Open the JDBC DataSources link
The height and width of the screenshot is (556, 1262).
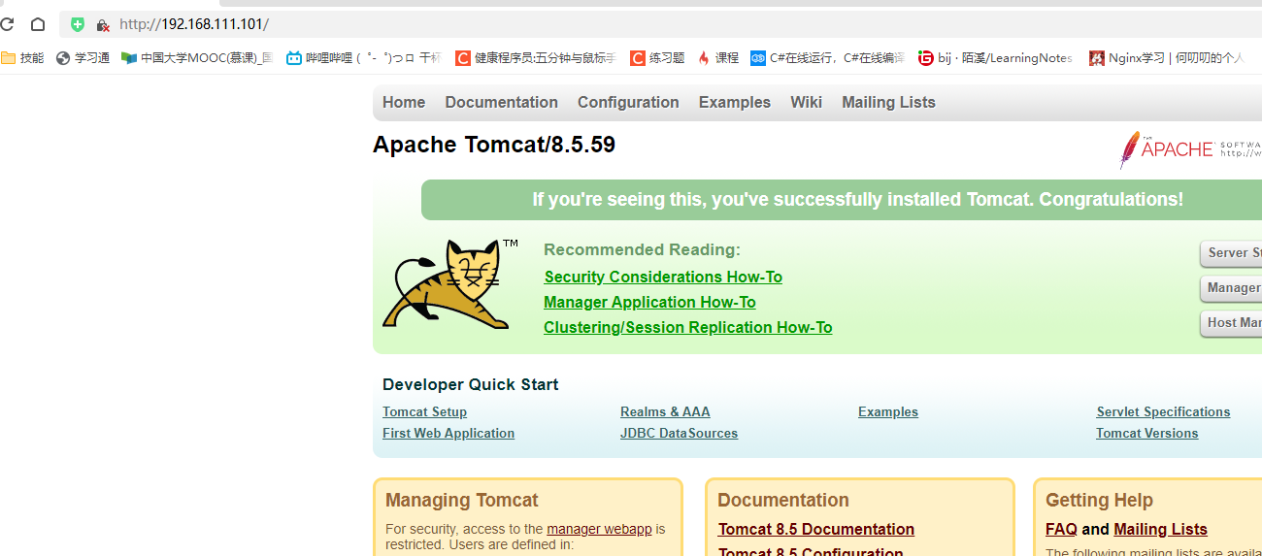(x=679, y=434)
